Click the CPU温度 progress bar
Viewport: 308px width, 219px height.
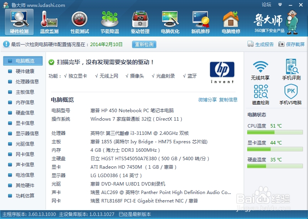(x=275, y=132)
